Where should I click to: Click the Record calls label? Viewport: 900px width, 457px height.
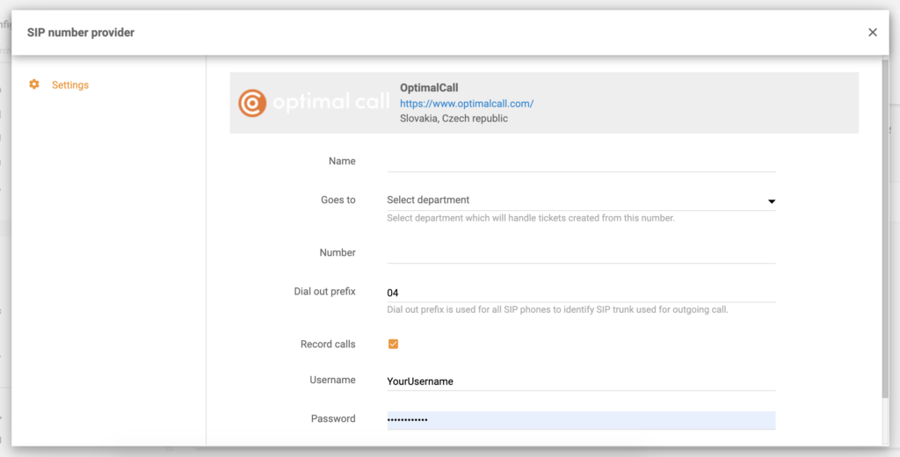(328, 345)
